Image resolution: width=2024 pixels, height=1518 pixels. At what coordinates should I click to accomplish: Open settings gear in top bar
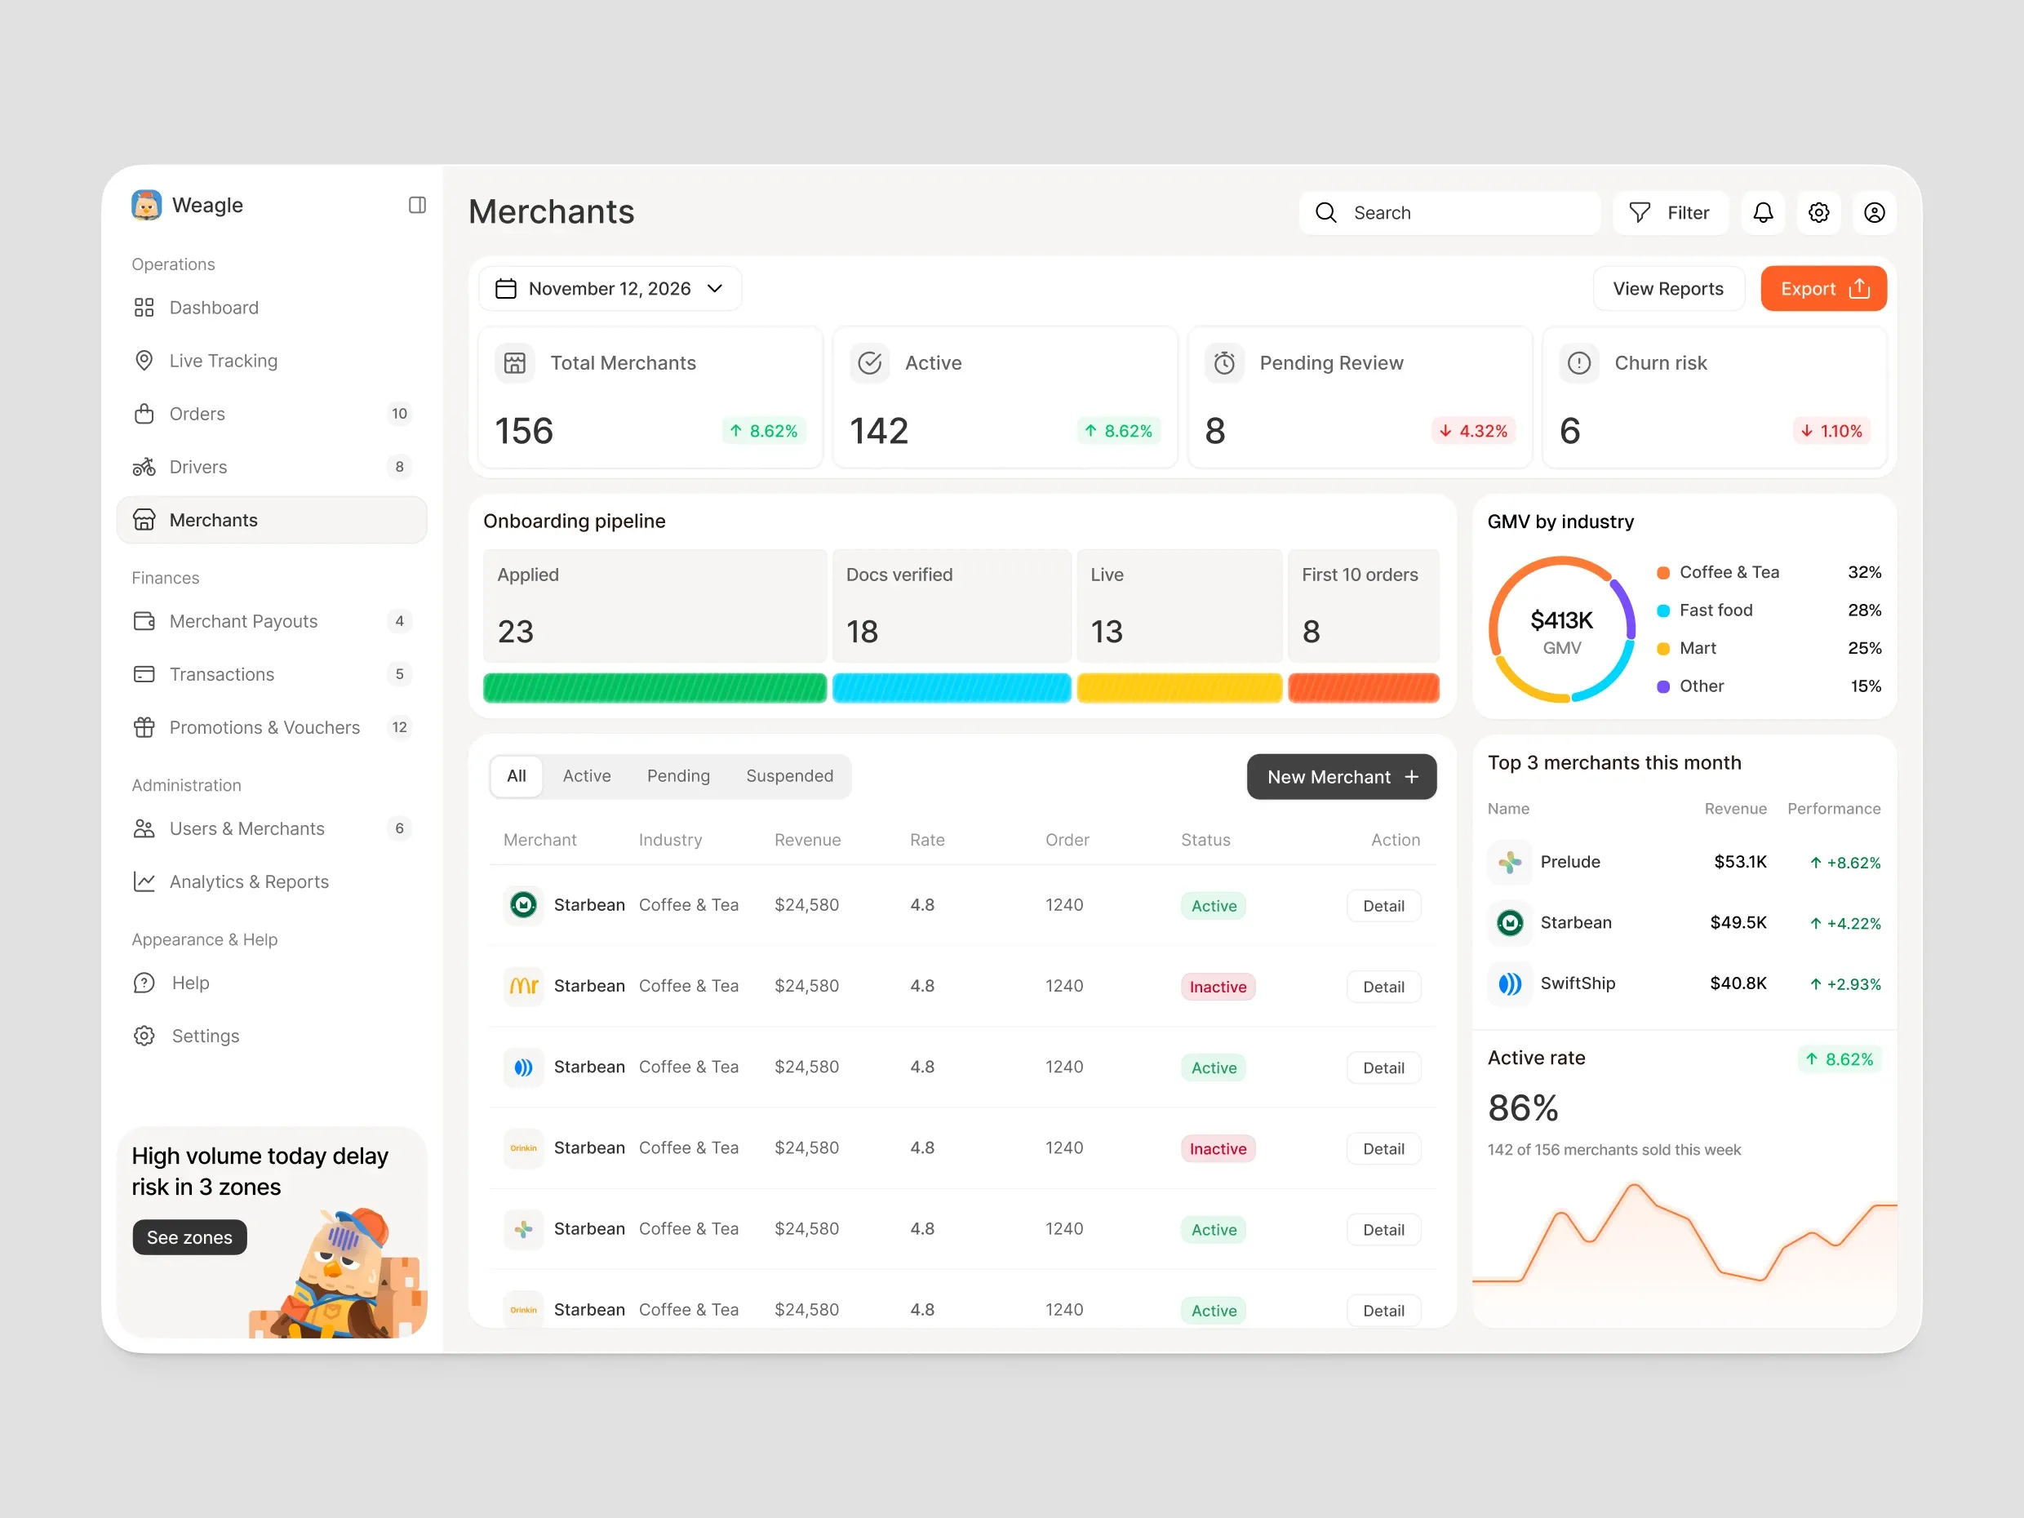tap(1818, 213)
